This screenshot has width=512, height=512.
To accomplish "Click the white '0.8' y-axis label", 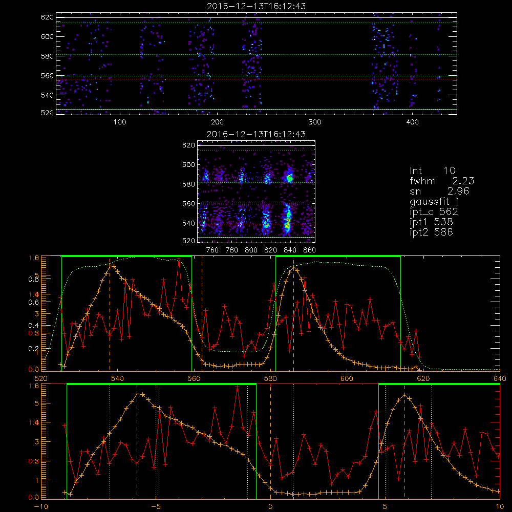I will (34, 279).
